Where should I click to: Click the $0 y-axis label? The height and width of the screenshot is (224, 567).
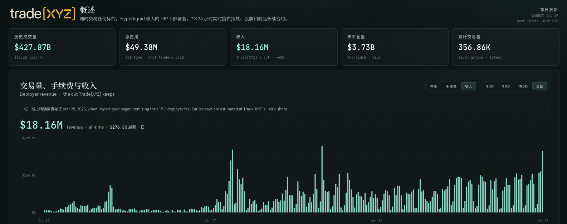34,213
